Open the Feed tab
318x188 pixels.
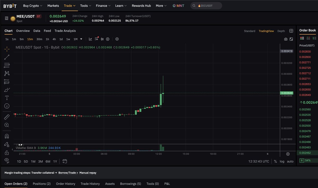point(47,31)
